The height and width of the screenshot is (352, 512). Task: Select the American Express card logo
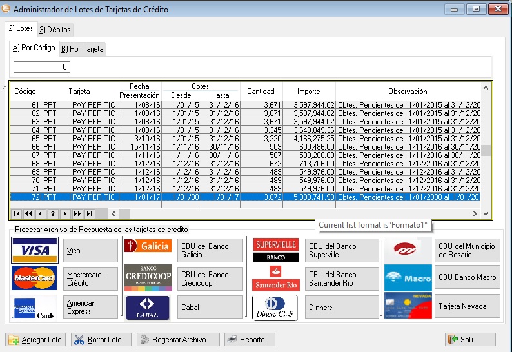35,307
